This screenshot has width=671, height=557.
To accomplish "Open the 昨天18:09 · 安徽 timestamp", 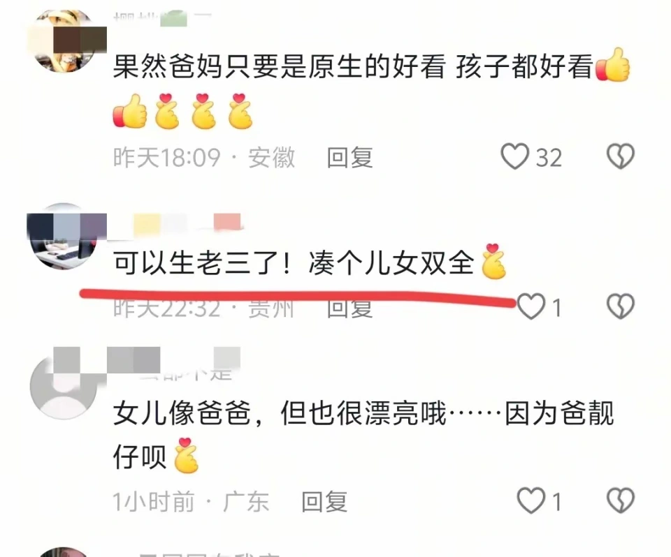I will (x=204, y=157).
